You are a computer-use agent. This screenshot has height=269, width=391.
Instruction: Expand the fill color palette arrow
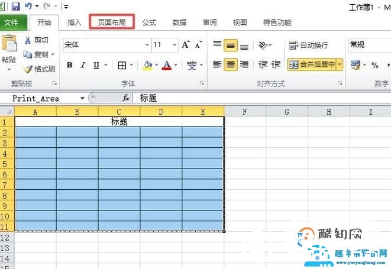[157, 65]
